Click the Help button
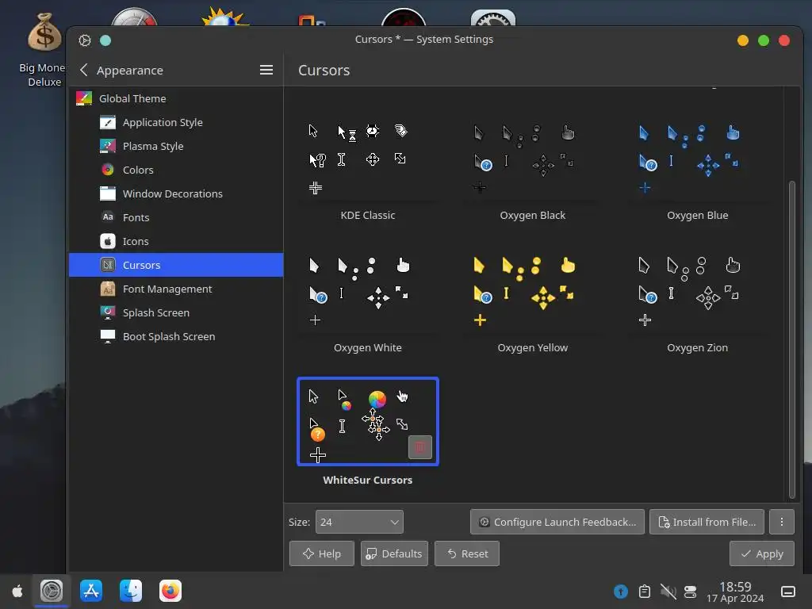Image resolution: width=812 pixels, height=609 pixels. coord(322,553)
